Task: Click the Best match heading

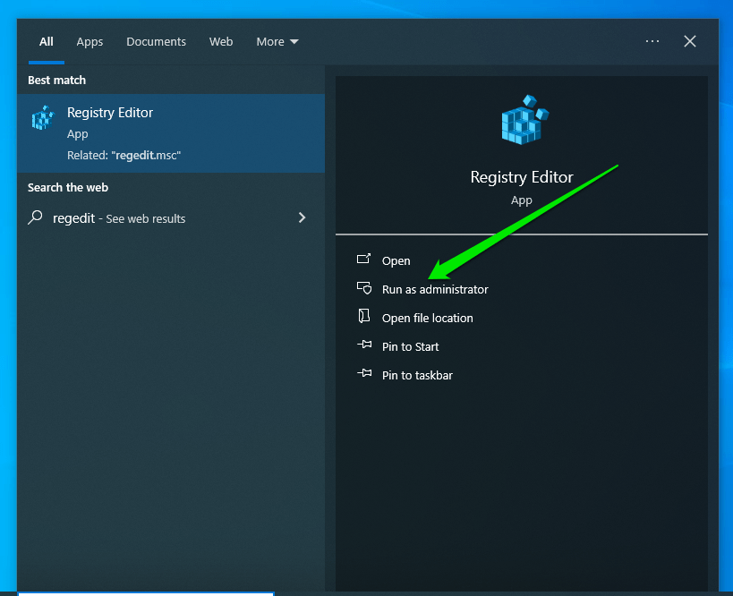Action: point(56,80)
